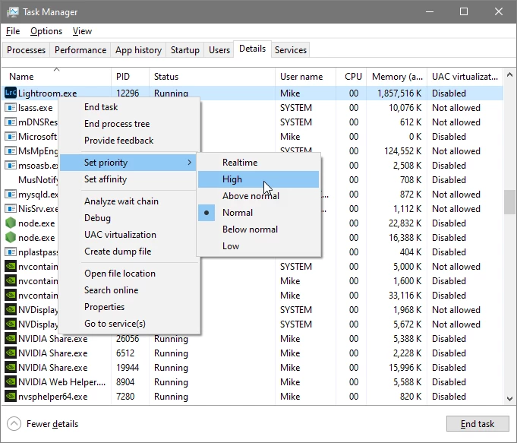Click the nvsphelper64.exe NVIDIA icon
This screenshot has height=443, width=517.
click(x=11, y=397)
